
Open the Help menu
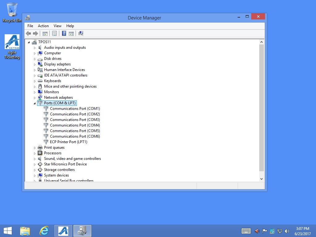click(x=70, y=26)
